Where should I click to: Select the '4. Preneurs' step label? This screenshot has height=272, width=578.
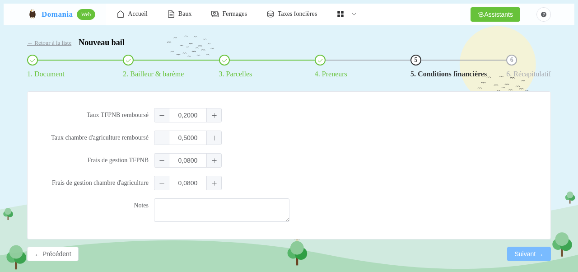click(331, 74)
